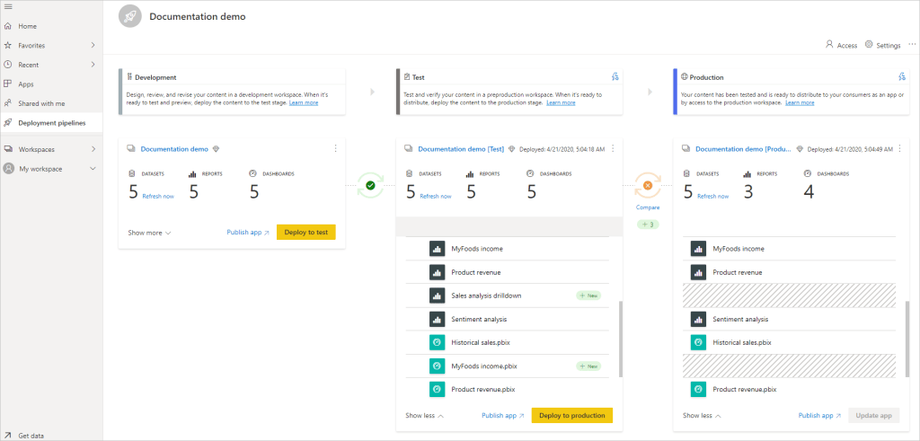Click the Production stage assign-workspace icon
This screenshot has width=920, height=441.
click(x=900, y=77)
